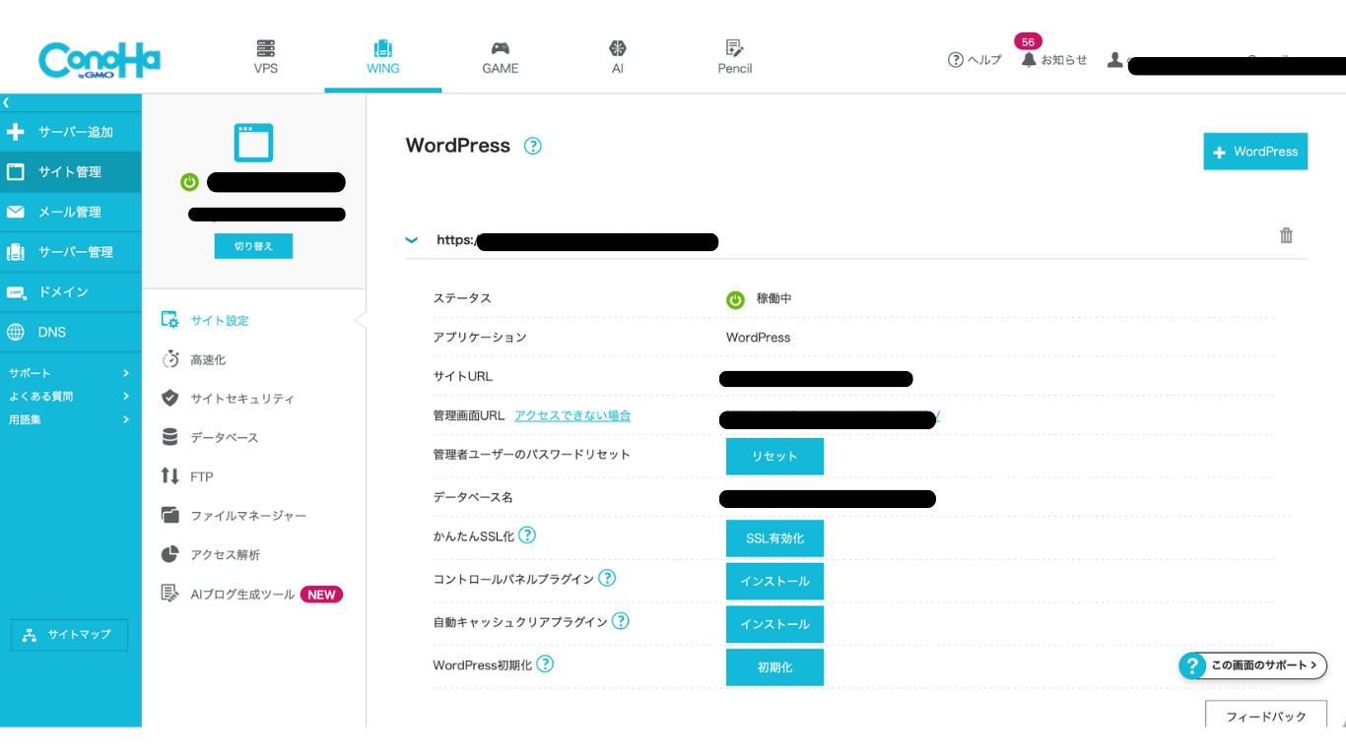Viewport: 1346px width, 756px height.
Task: Click the help icon next to WordPress heading
Action: pos(533,146)
